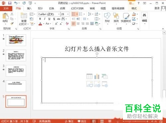Undo the last action

(x=16, y=3)
